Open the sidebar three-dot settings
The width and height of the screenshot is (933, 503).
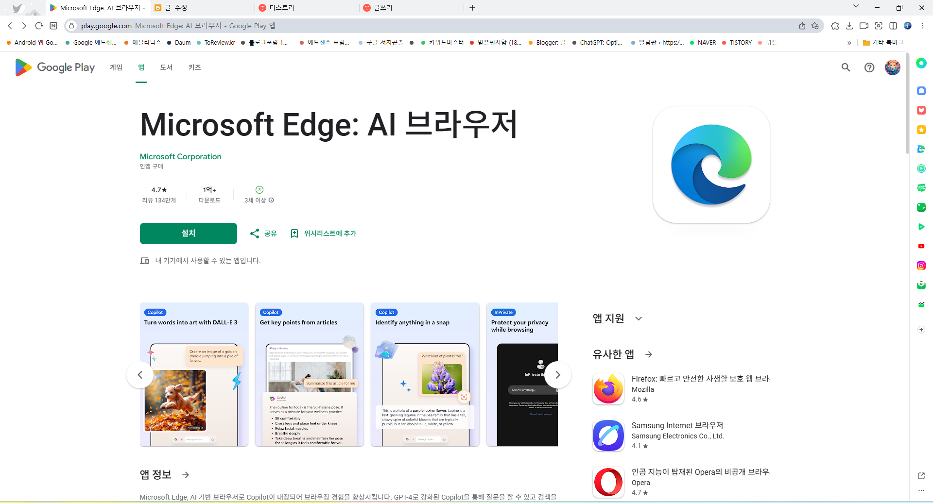pyautogui.click(x=921, y=490)
